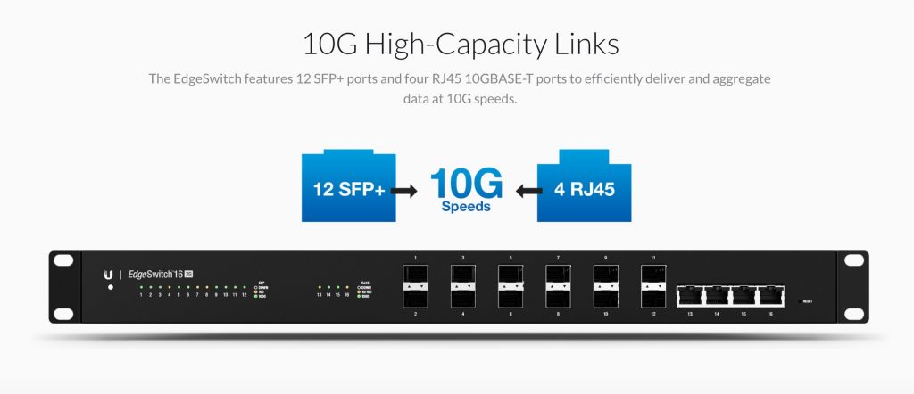Click the SFP LED speed legend
The image size is (914, 394).
click(x=261, y=290)
